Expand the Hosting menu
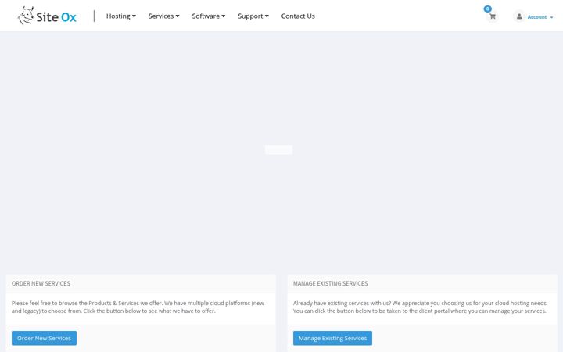 121,16
